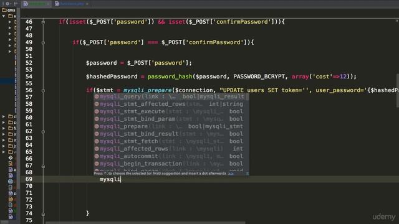This screenshot has height=224, width=399.
Task: Choose mysqli_stmt_bind_param suggestion
Action: click(x=170, y=119)
